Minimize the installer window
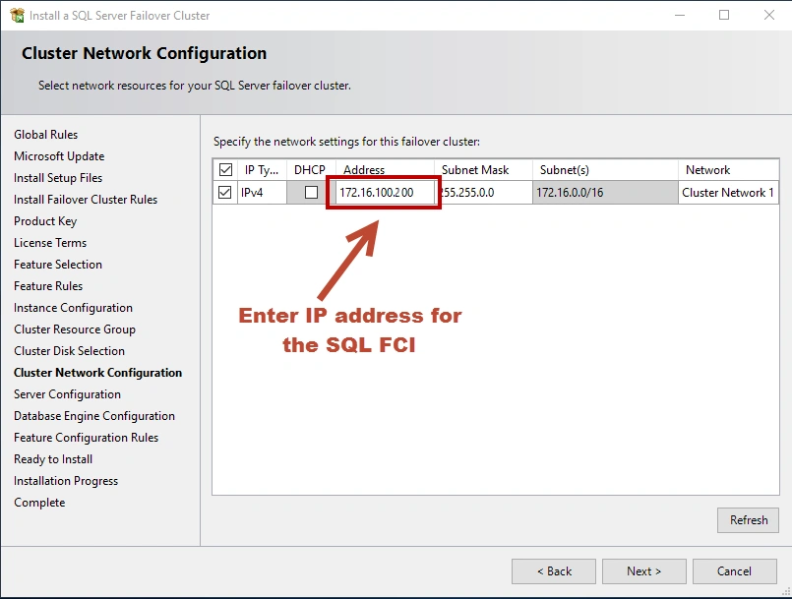 [679, 16]
